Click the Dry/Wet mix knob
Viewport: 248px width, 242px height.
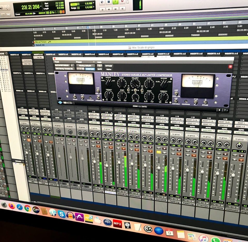point(136,97)
